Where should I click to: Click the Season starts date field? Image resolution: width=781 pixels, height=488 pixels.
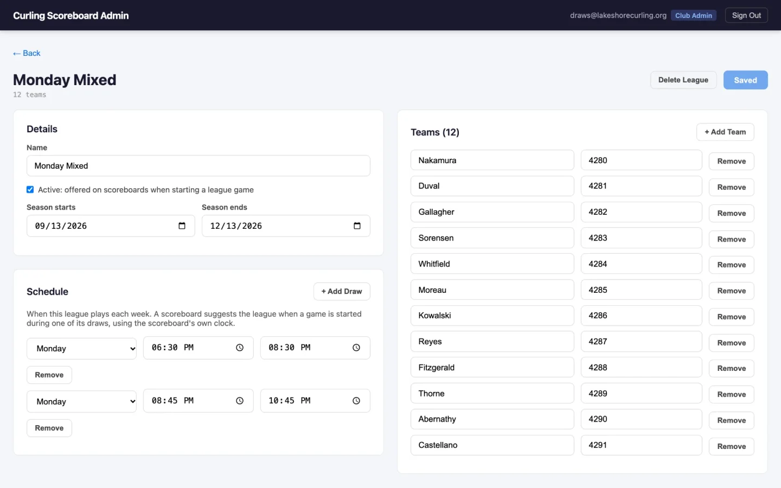111,226
